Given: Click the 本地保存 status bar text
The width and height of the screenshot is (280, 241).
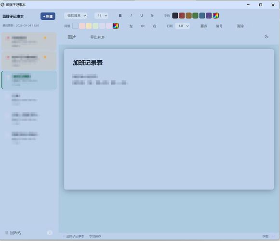Looking at the screenshot, I should point(95,236).
